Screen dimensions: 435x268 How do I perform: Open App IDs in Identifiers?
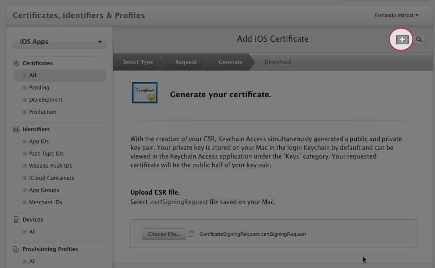pyautogui.click(x=39, y=141)
